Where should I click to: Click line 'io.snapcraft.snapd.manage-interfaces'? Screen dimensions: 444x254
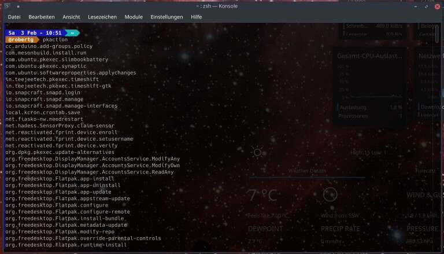point(61,106)
